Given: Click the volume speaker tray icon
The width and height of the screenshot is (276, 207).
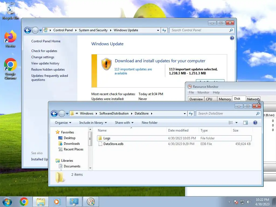Looking at the screenshot, I should pyautogui.click(x=249, y=202).
